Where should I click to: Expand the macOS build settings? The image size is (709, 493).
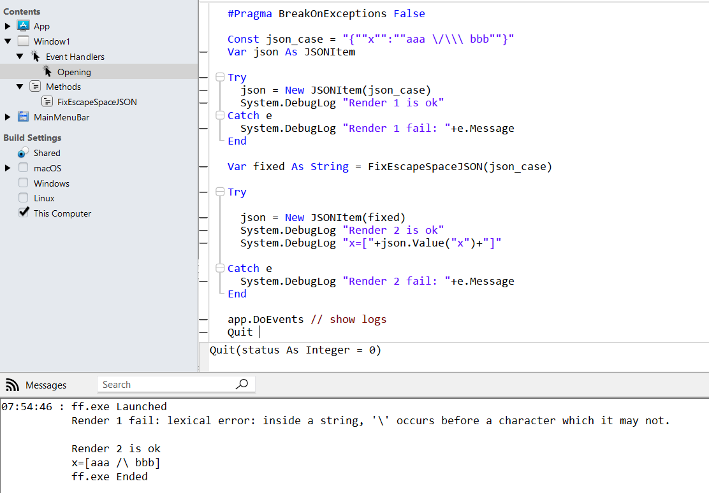(8, 168)
